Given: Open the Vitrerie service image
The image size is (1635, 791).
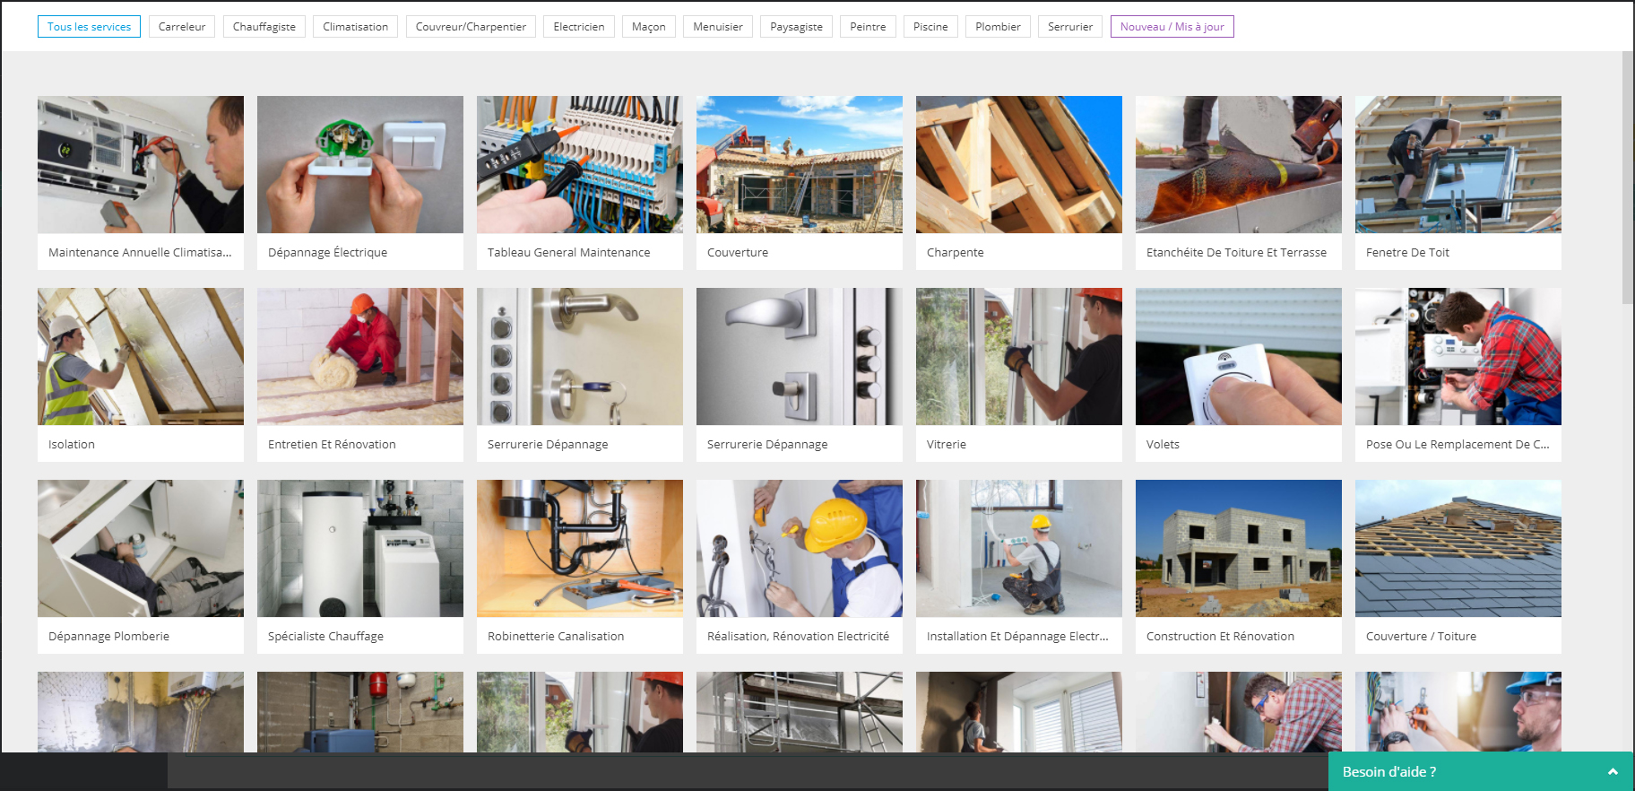Looking at the screenshot, I should coord(1019,357).
